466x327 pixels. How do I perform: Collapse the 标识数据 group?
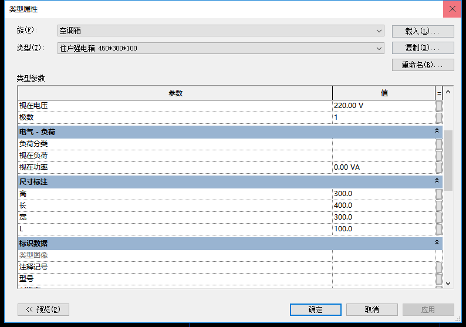click(x=437, y=242)
